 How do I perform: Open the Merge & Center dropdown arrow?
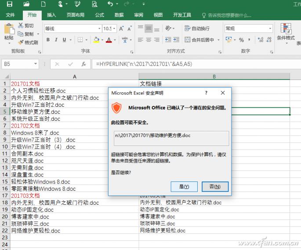coord(218,40)
